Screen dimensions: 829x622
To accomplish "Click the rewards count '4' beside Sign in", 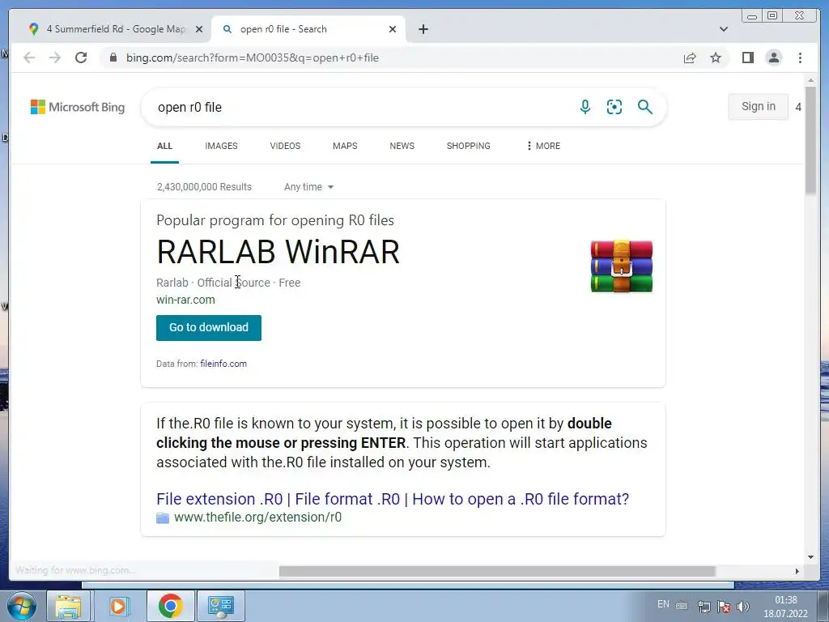I will [798, 108].
